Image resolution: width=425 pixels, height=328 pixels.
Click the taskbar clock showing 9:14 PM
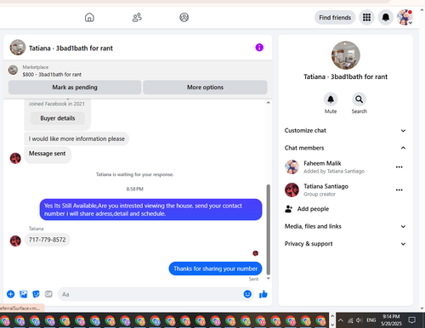click(391, 320)
